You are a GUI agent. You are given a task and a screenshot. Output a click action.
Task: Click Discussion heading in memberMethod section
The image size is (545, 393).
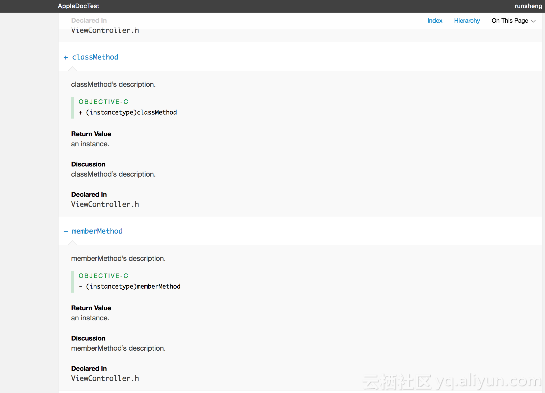pos(88,338)
